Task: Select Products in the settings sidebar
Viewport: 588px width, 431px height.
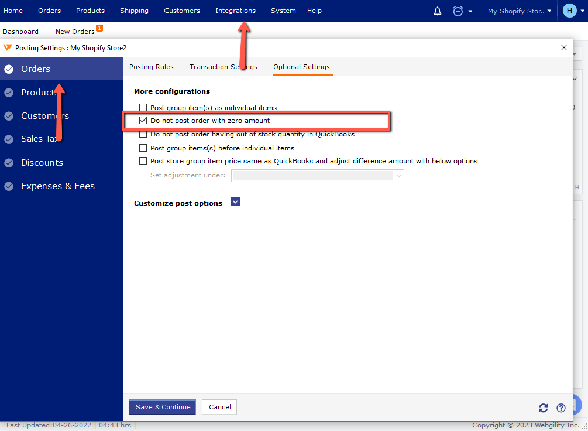Action: pos(61,93)
